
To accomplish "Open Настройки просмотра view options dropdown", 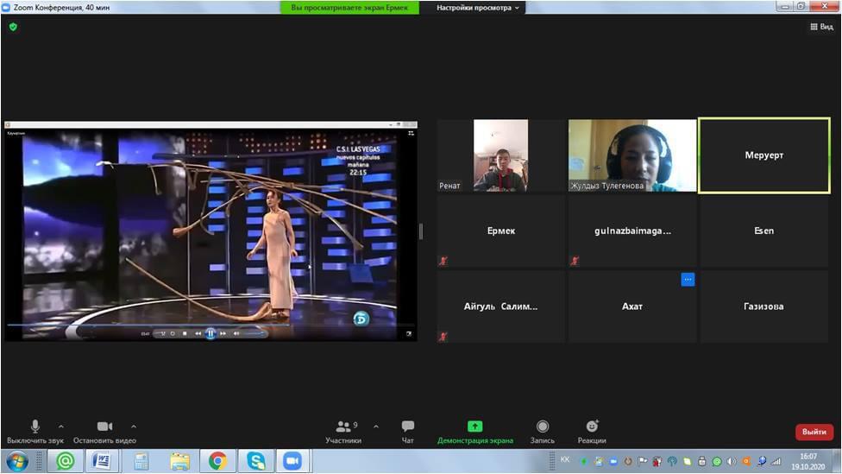I will coord(478,8).
